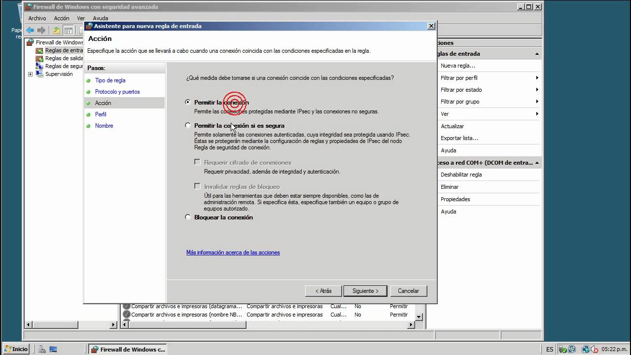Click Actualizar in actions pane
The width and height of the screenshot is (631, 355).
coord(452,126)
